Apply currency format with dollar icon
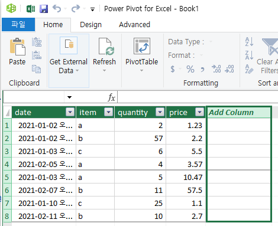The height and width of the screenshot is (226, 278). 173,69
